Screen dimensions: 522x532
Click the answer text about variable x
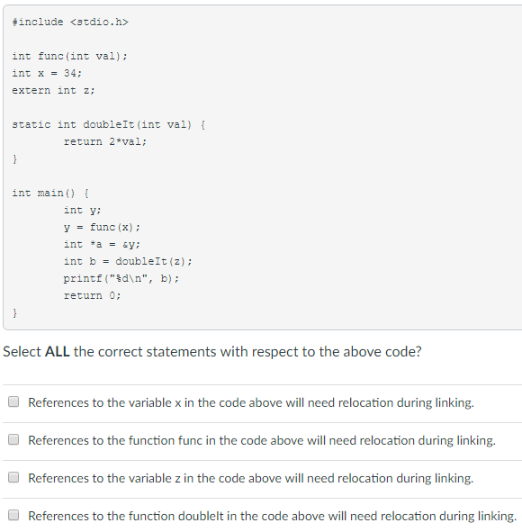(251, 402)
